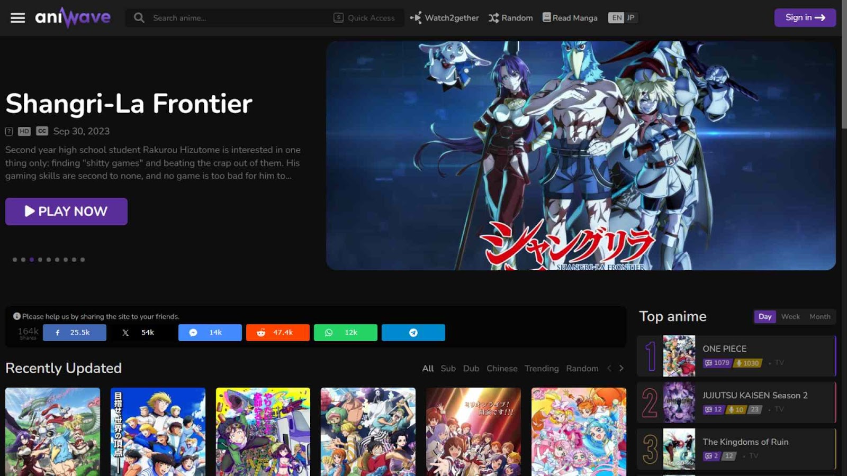Filter Recently Updated by Sub
The width and height of the screenshot is (847, 476).
[448, 369]
